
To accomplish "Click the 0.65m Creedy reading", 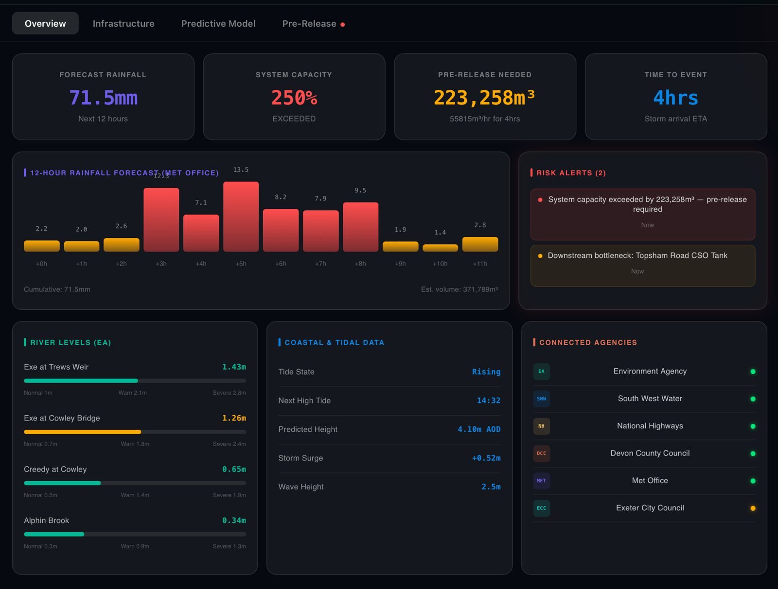I will click(x=234, y=469).
